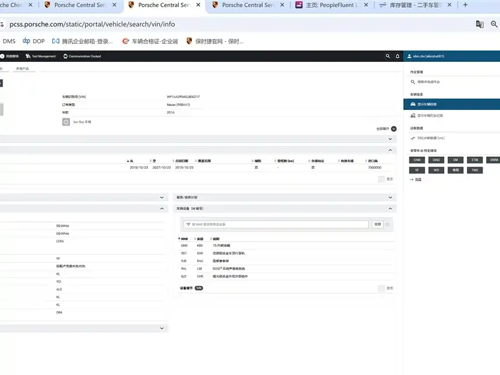Collapse the 车辆设备 (M 编号) section
This screenshot has width=500, height=375.
(390, 209)
